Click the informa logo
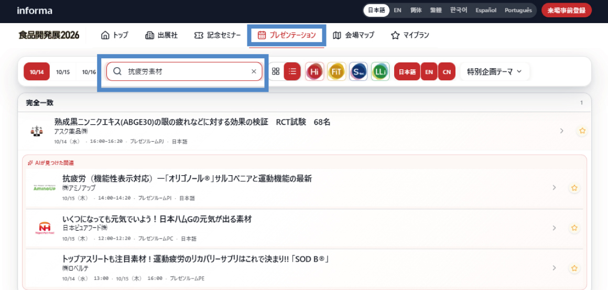This screenshot has height=290, width=608. click(x=35, y=10)
